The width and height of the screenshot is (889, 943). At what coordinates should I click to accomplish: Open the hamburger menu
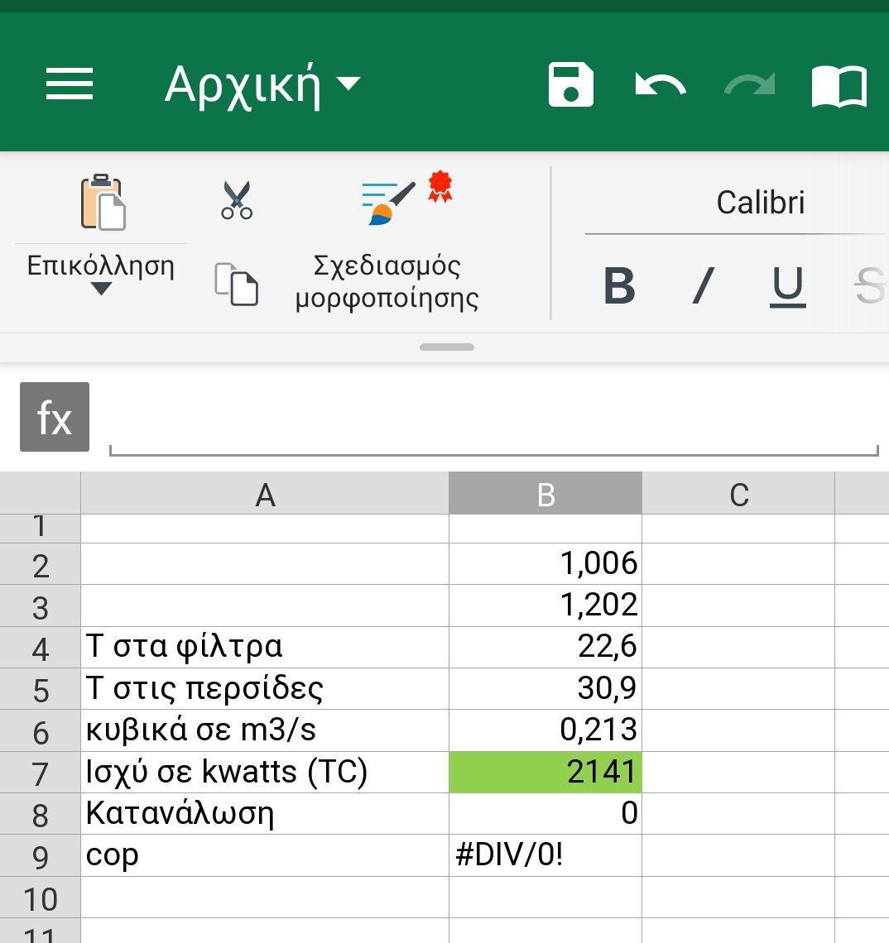coord(70,84)
